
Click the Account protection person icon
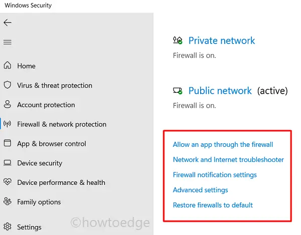[x=8, y=105]
